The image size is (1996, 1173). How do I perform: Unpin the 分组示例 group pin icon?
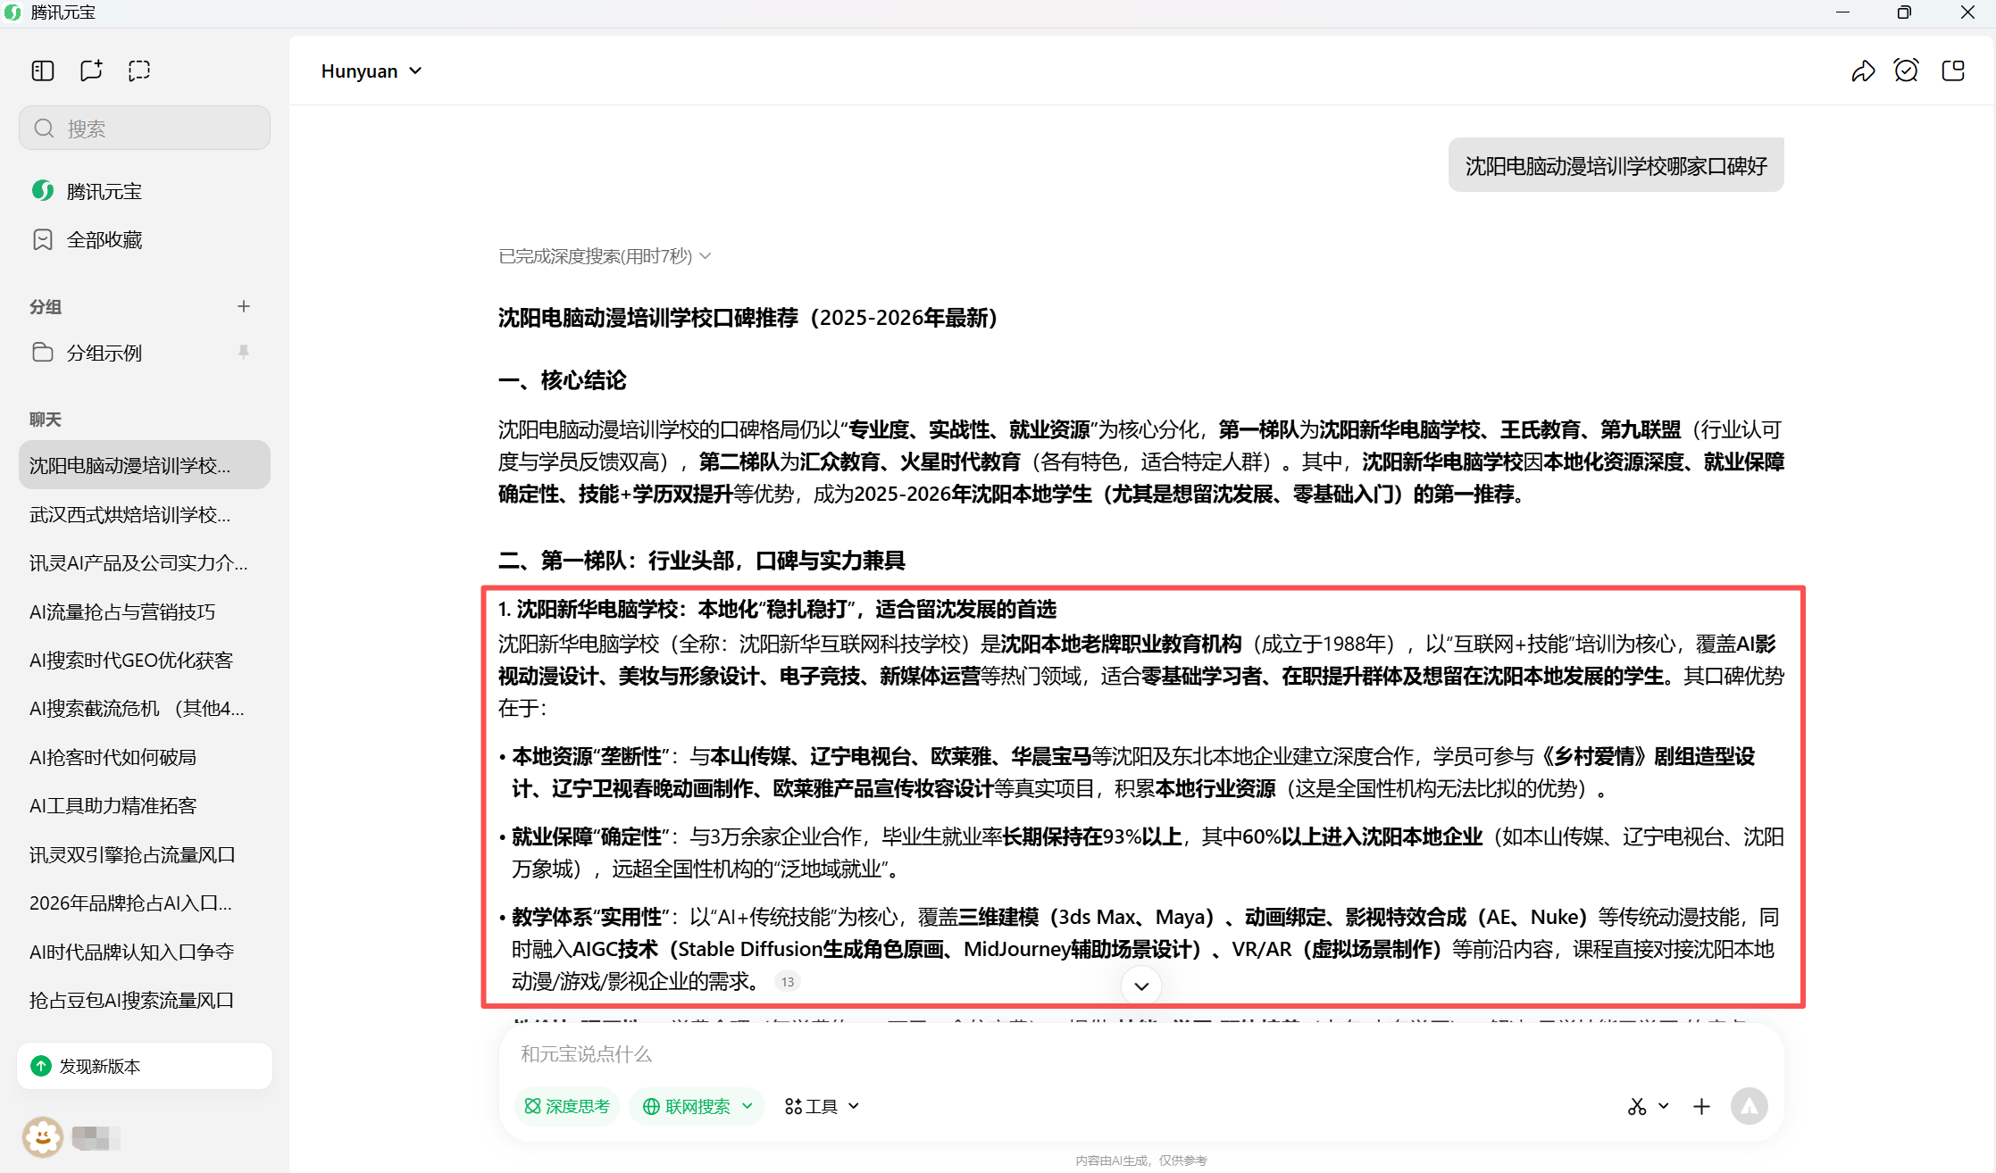click(244, 352)
